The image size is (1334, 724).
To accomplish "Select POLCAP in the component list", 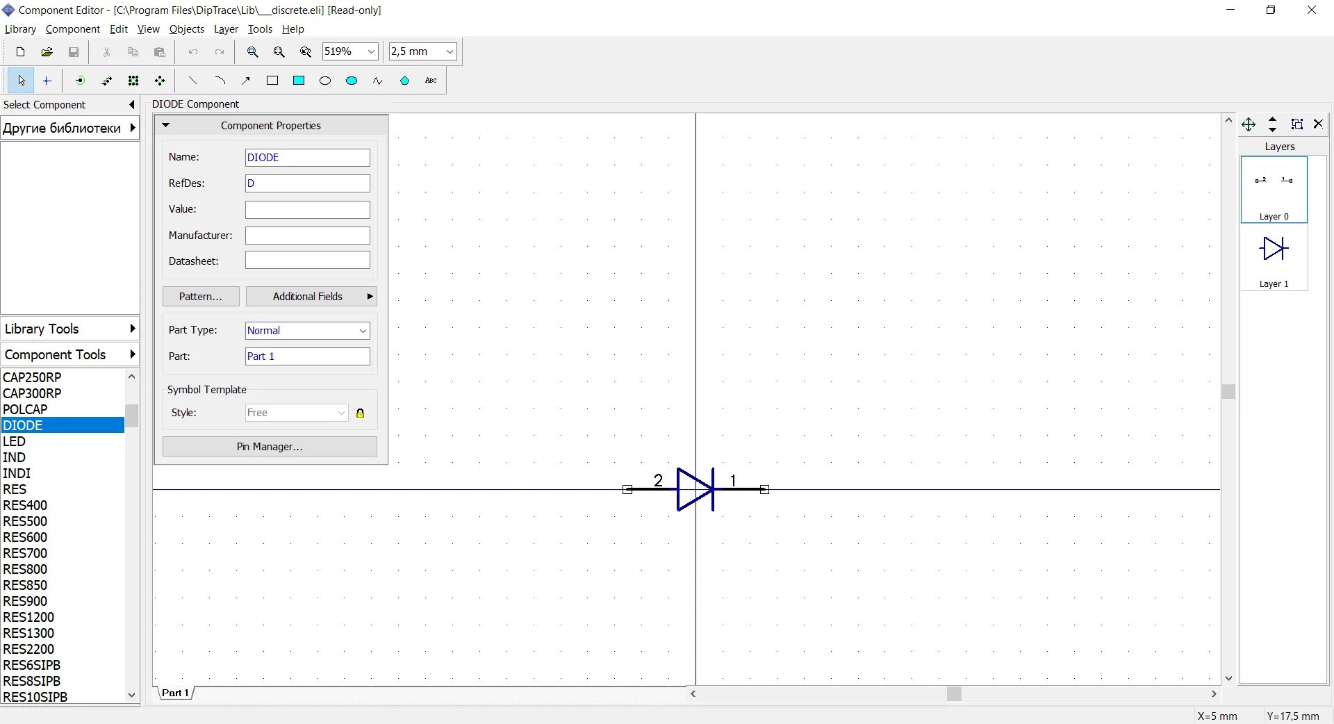I will 63,409.
